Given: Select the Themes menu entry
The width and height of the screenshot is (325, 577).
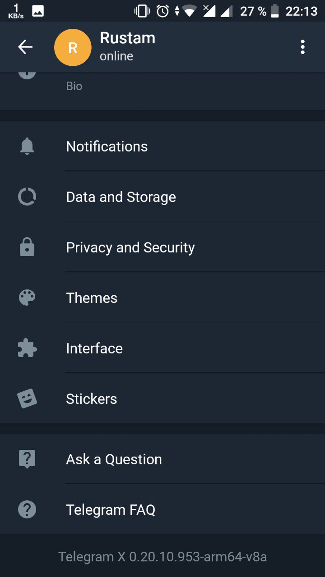Looking at the screenshot, I should coord(92,298).
